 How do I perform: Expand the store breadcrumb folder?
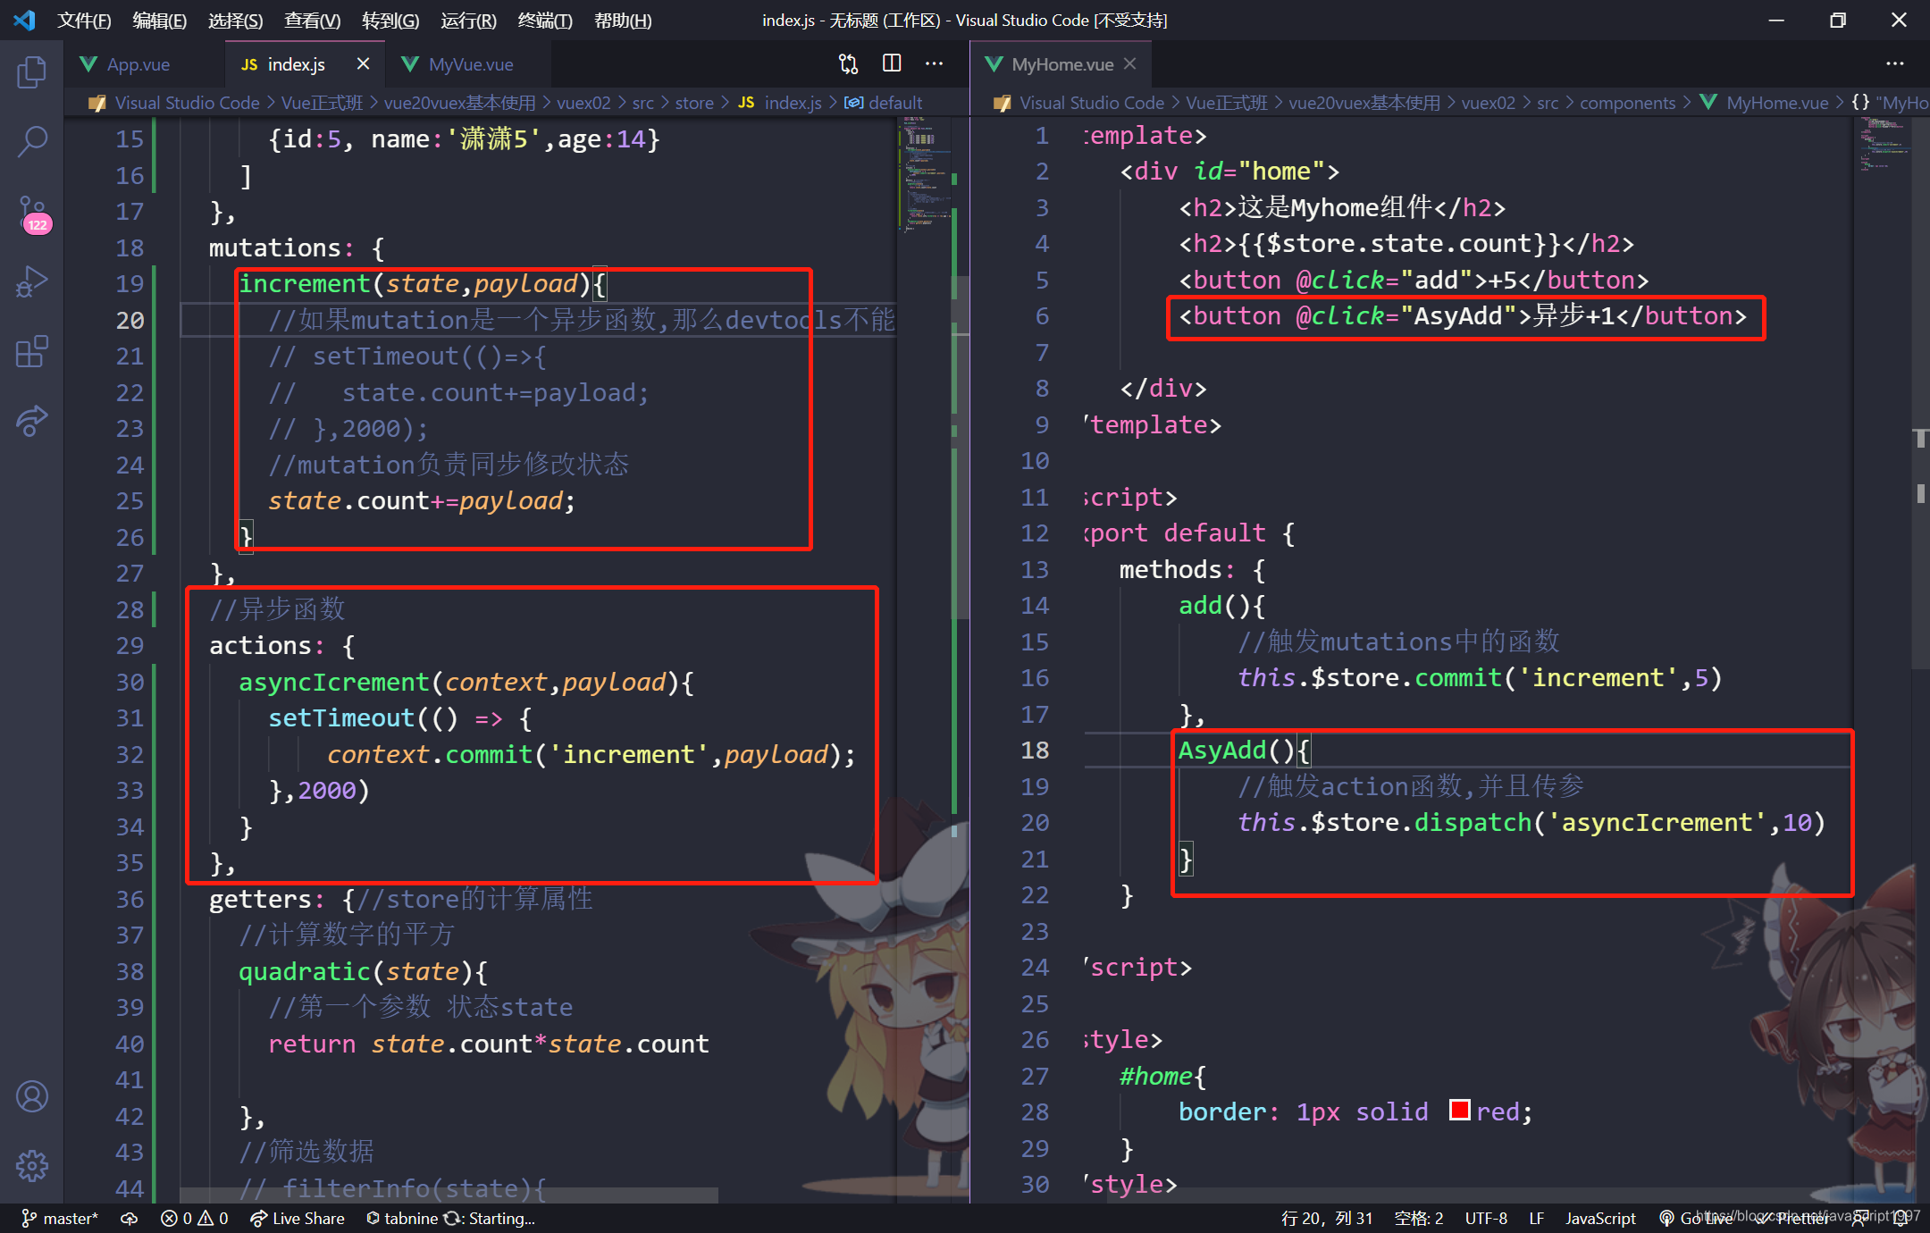693,103
